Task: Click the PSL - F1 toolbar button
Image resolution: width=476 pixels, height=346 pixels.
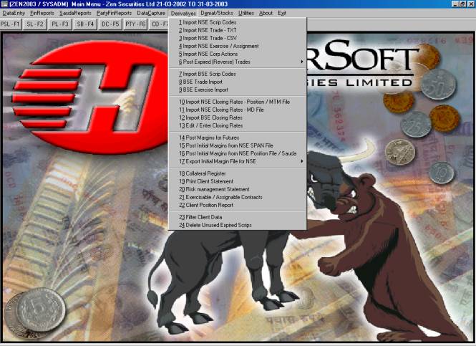Action: [10, 24]
